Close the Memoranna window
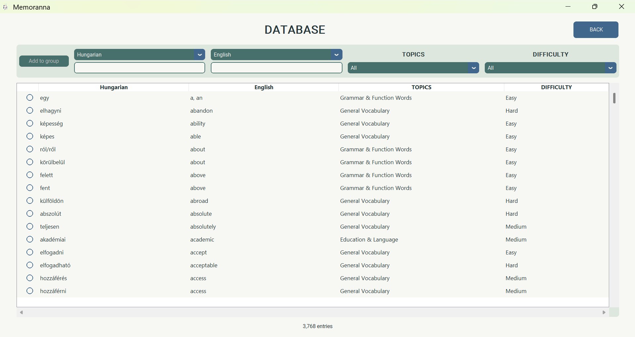Screen dimensions: 635x337 point(621,7)
